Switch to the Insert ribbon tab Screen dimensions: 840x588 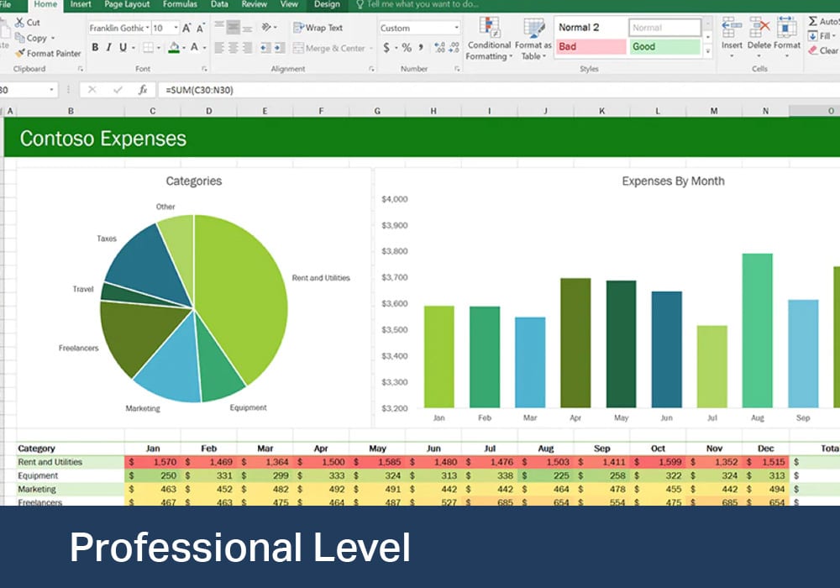tap(81, 4)
